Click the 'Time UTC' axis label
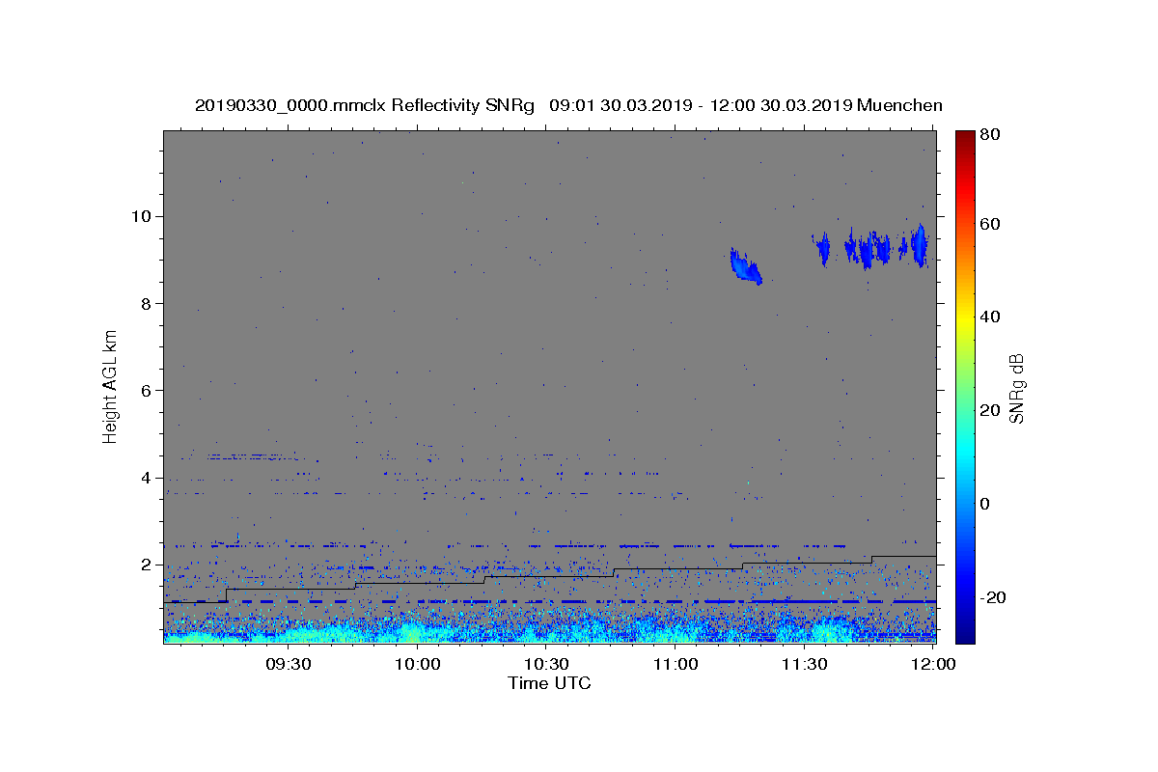 pyautogui.click(x=549, y=683)
